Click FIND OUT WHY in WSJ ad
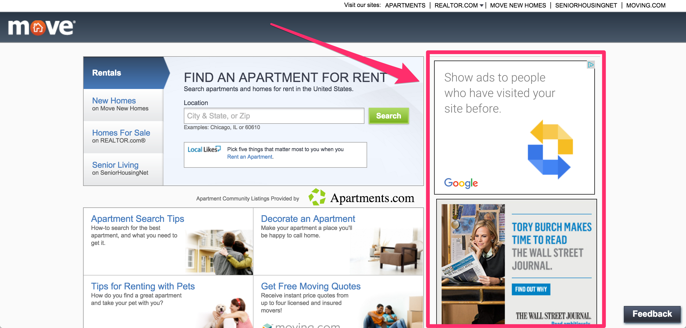 [x=531, y=289]
